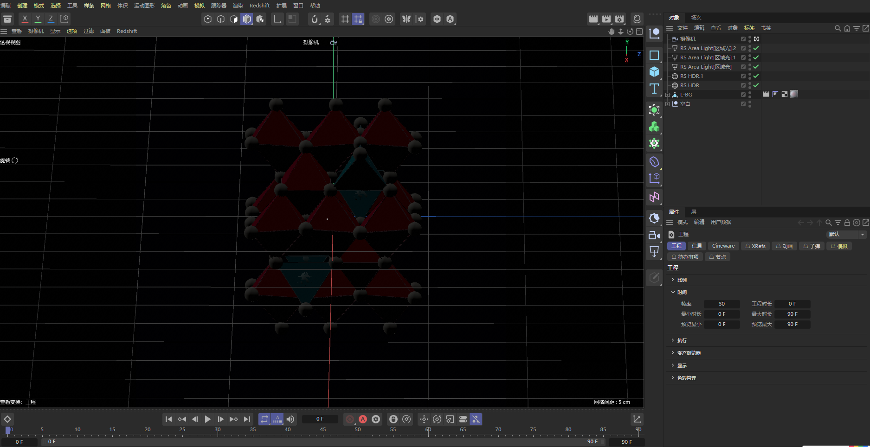Click the coordinate system icon beside Z

[x=64, y=19]
